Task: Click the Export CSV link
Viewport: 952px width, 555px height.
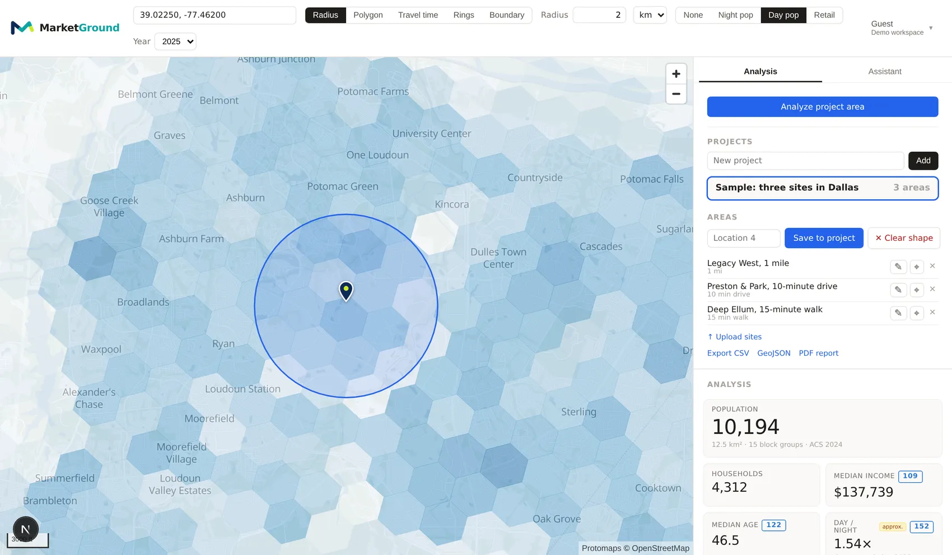Action: coord(728,353)
